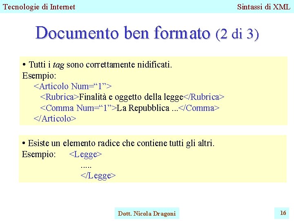
Task: Click the opening '<Legge>' tag
Action: [85, 155]
